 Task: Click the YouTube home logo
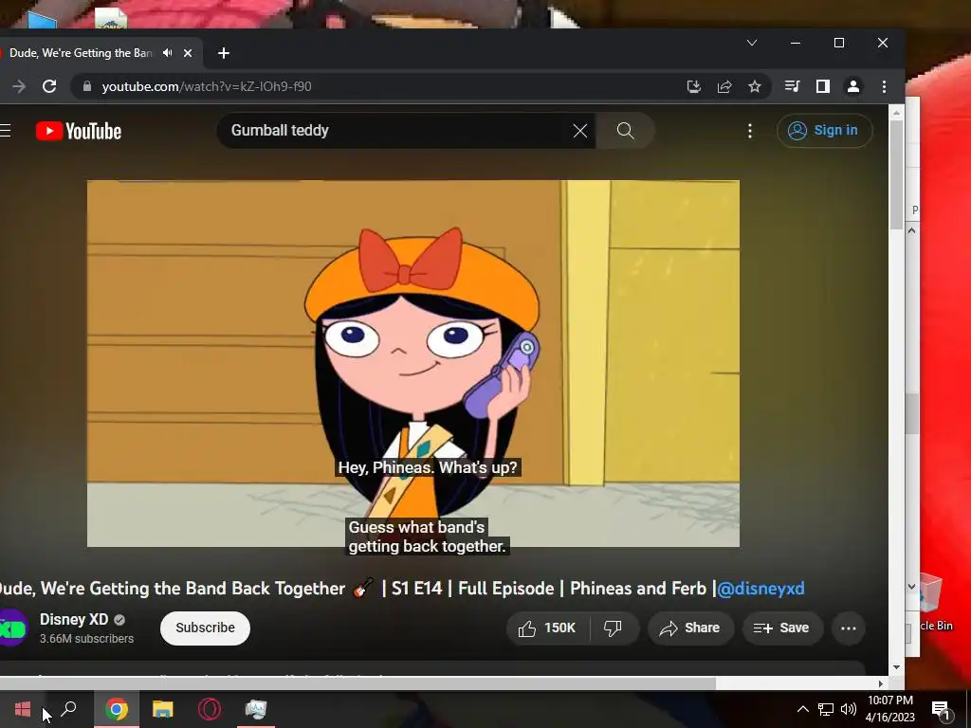click(79, 131)
